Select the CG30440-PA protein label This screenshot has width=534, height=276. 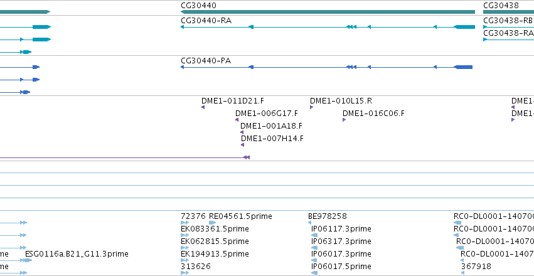[x=206, y=61]
